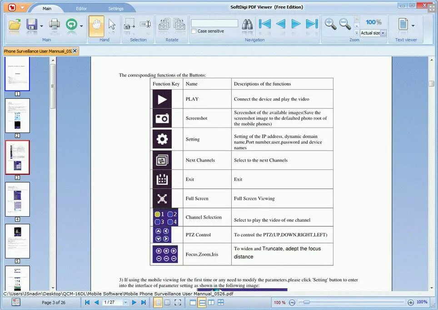This screenshot has width=438, height=310.
Task: Expand the Save button dropdown arrow
Action: click(42, 26)
